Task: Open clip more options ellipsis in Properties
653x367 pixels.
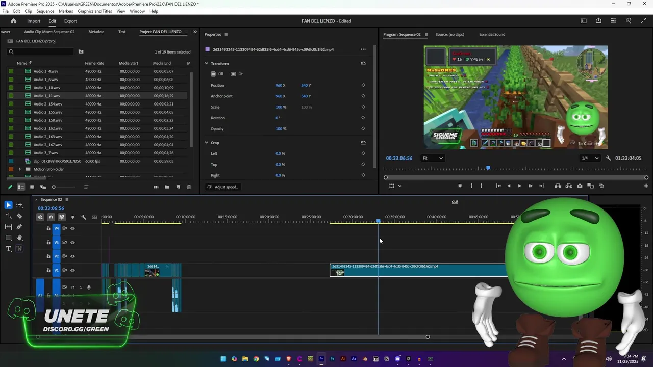Action: 363,49
